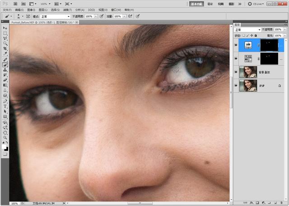289x206 pixels.
Task: Hide the 背景 副本 layer
Action: pyautogui.click(x=236, y=72)
